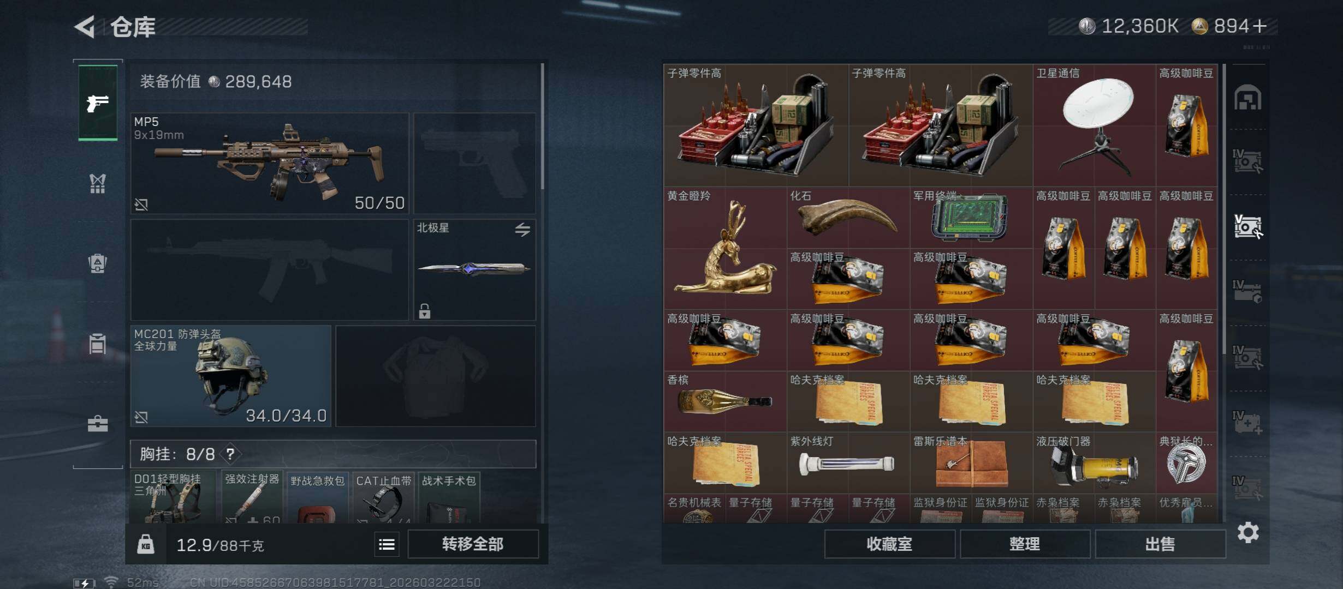
Task: Click the 出售 sell button
Action: (1160, 544)
